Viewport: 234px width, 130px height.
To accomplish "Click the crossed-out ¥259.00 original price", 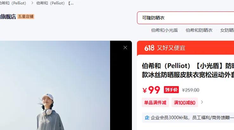I will 191,90.
